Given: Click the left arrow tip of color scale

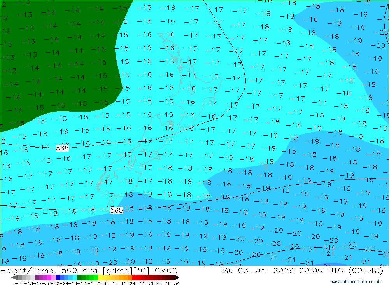Looking at the screenshot, I should (x=11, y=278).
